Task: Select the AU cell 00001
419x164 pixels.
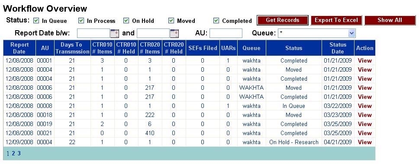Action: 45,61
